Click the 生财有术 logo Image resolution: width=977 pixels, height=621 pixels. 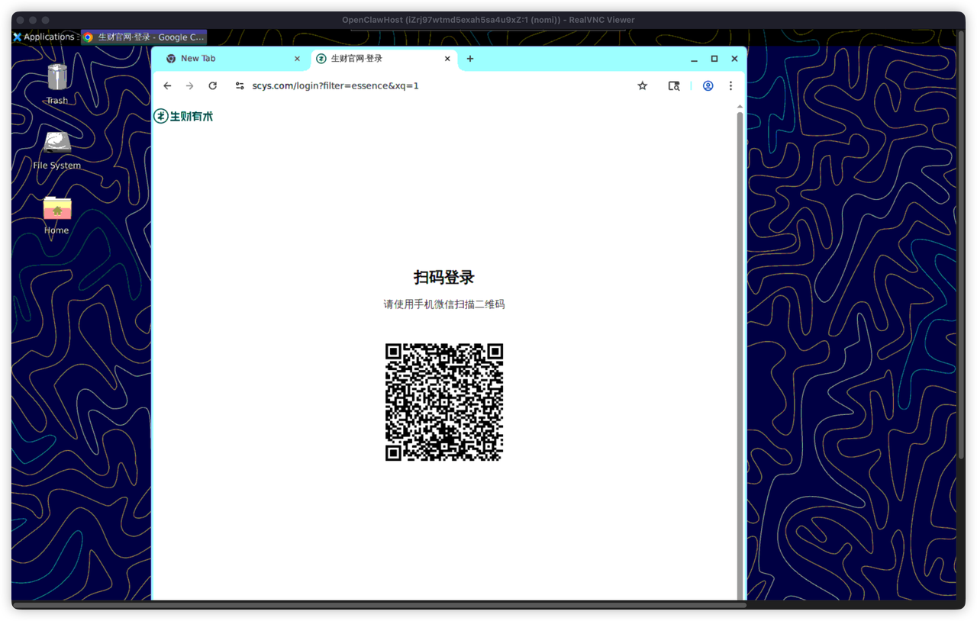click(x=183, y=116)
